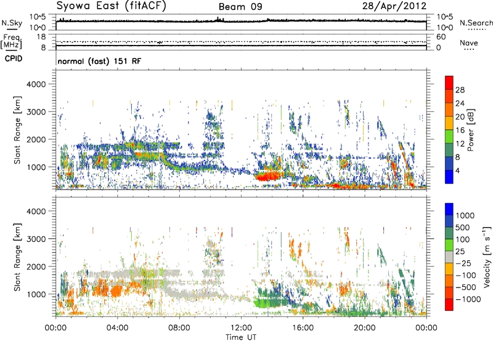
Task: Click the left-side '10^5' N.Sky scale label
Action: [38, 17]
